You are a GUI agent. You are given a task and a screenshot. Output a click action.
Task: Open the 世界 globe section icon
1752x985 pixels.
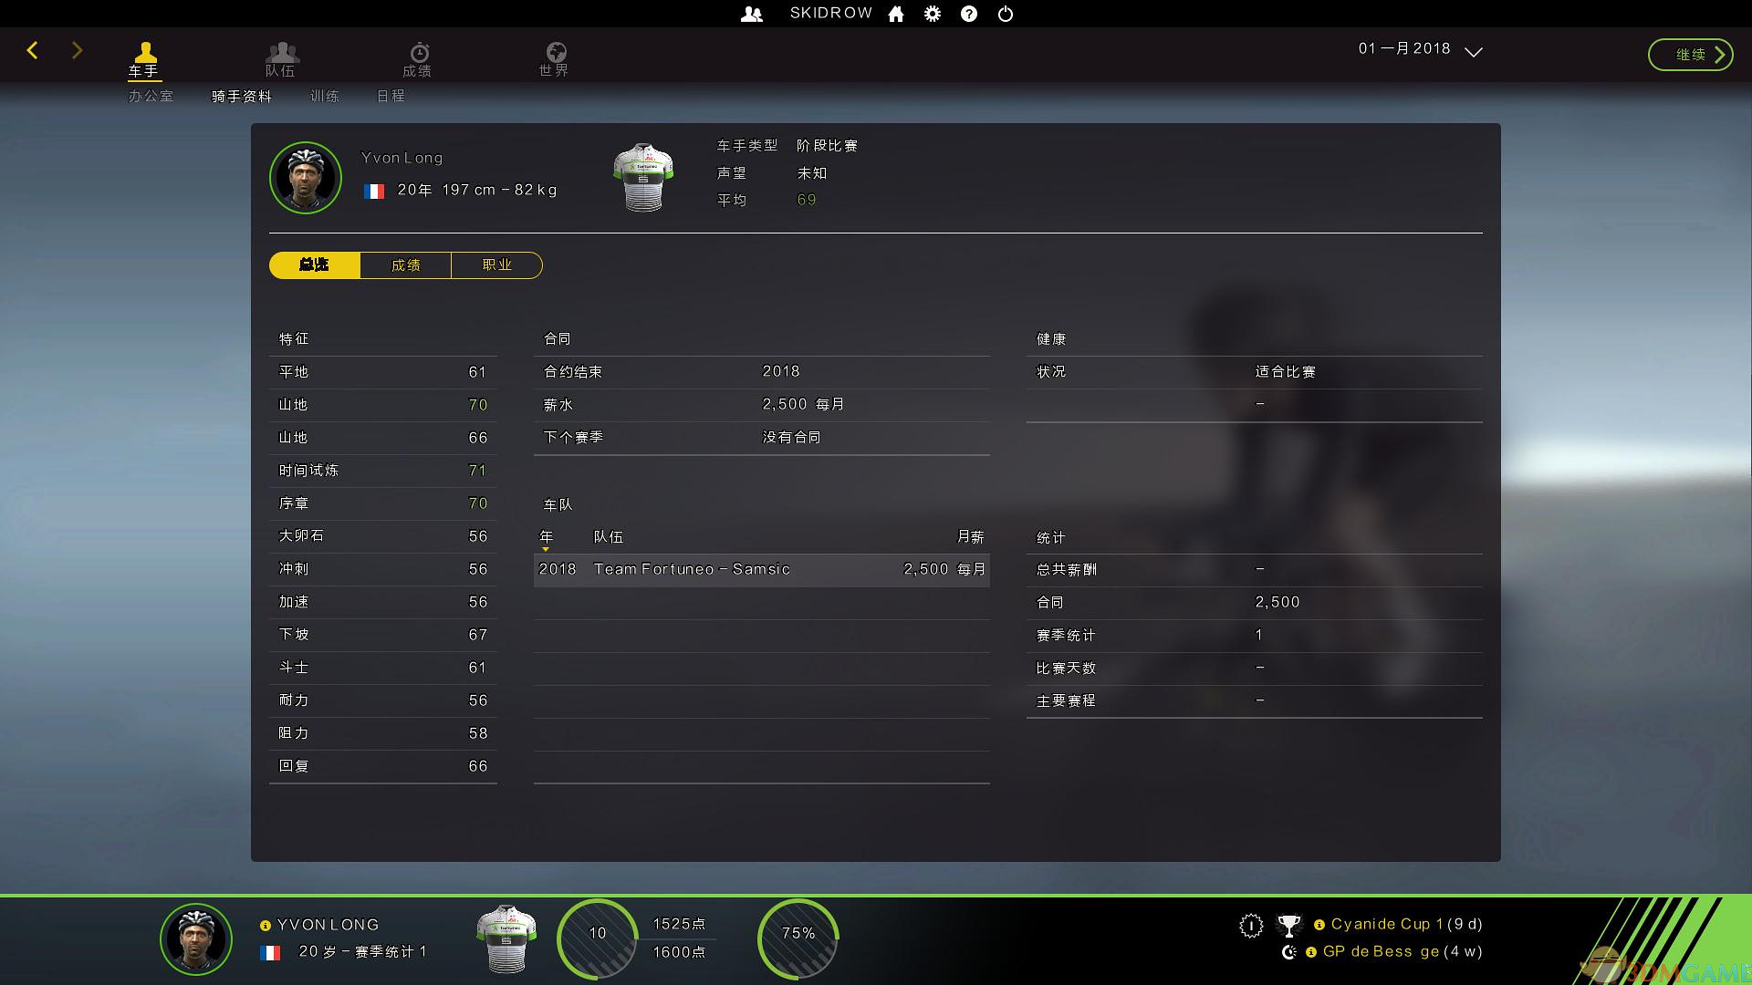[x=555, y=58]
